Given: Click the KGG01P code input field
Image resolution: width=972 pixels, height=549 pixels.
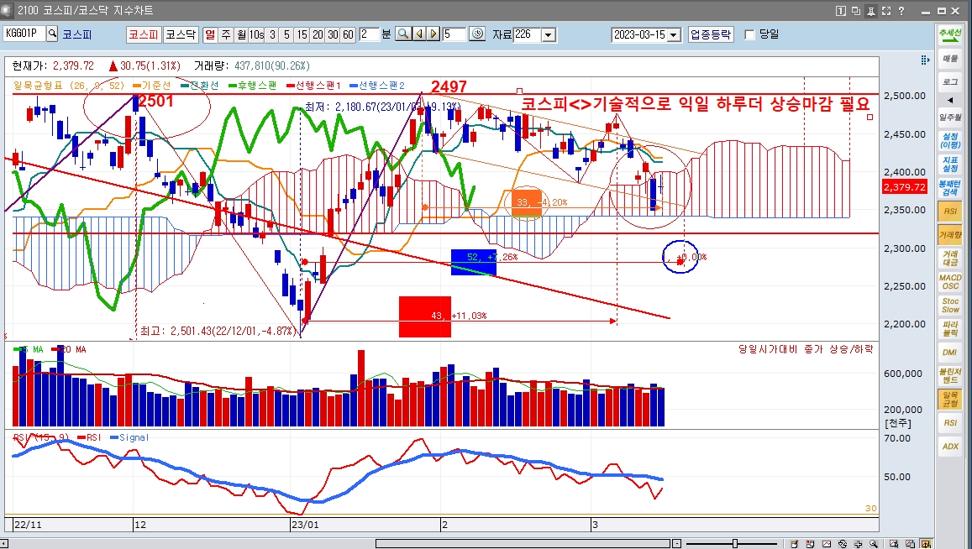Looking at the screenshot, I should (24, 34).
